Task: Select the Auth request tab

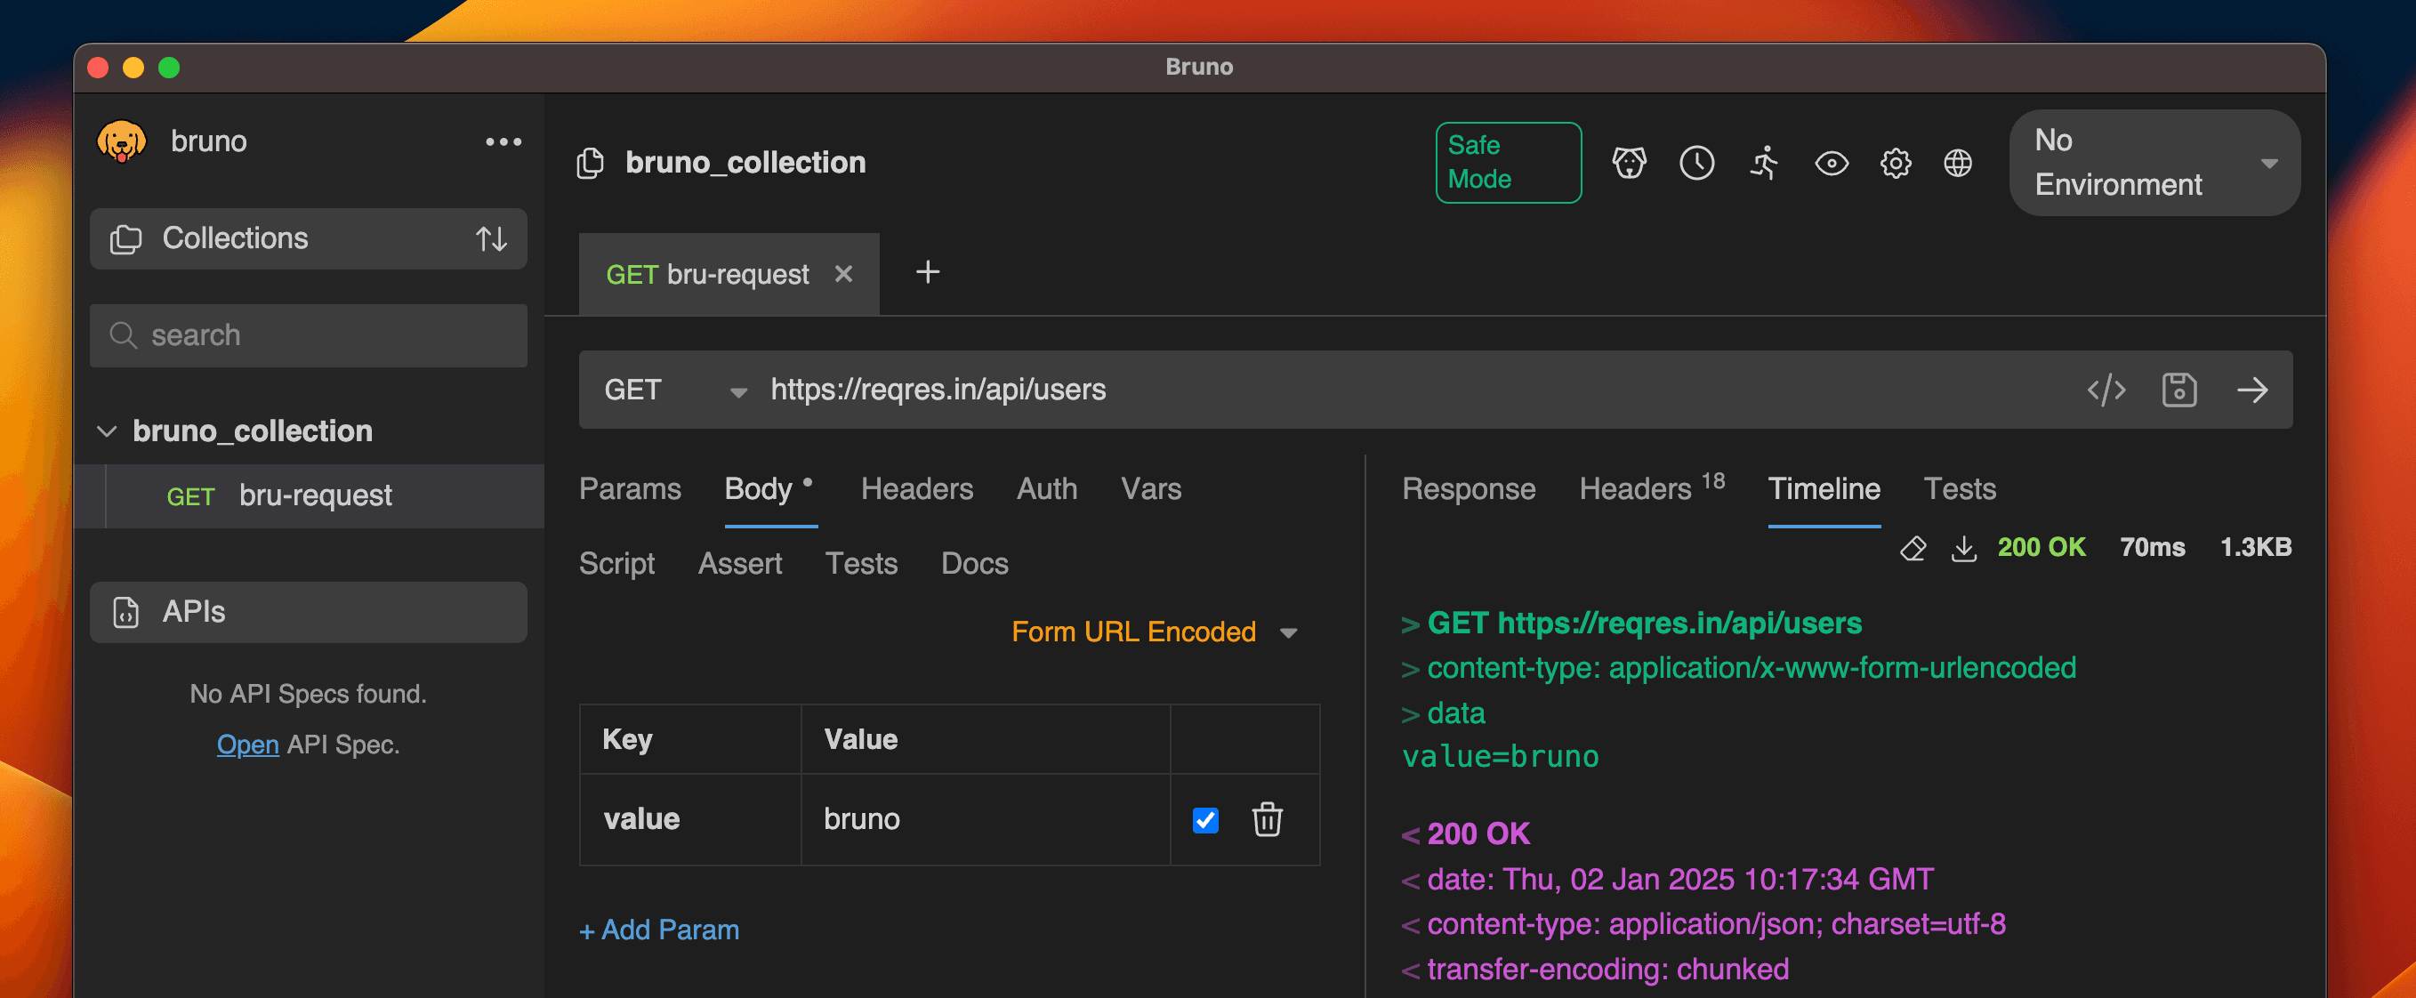Action: pyautogui.click(x=1044, y=490)
